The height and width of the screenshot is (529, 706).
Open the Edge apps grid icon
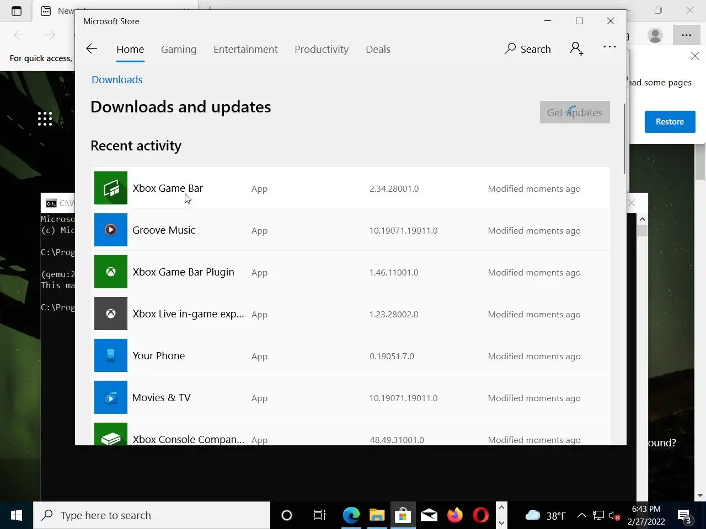pyautogui.click(x=45, y=118)
